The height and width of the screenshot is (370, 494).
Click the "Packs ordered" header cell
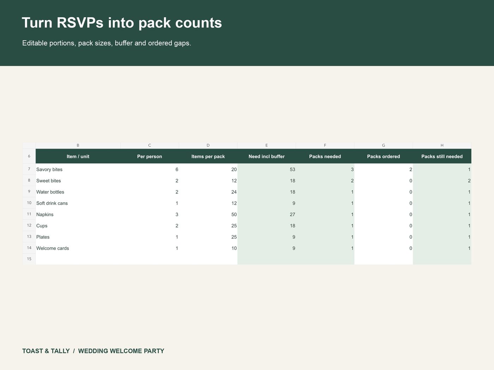click(384, 156)
